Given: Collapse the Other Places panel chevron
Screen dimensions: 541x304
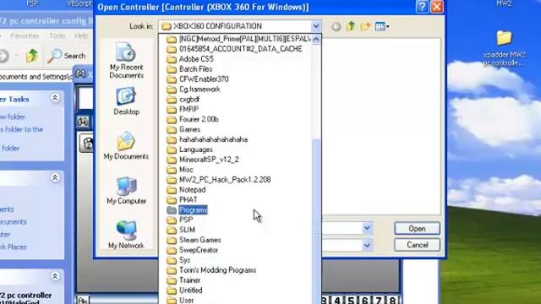Looking at the screenshot, I should point(55,178).
